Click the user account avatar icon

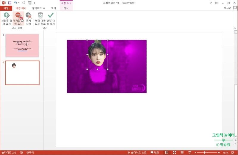coord(235,8)
